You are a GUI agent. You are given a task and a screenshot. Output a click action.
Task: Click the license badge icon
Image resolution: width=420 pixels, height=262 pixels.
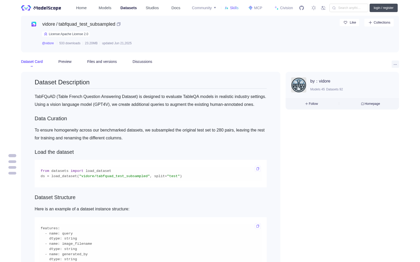coord(45,34)
